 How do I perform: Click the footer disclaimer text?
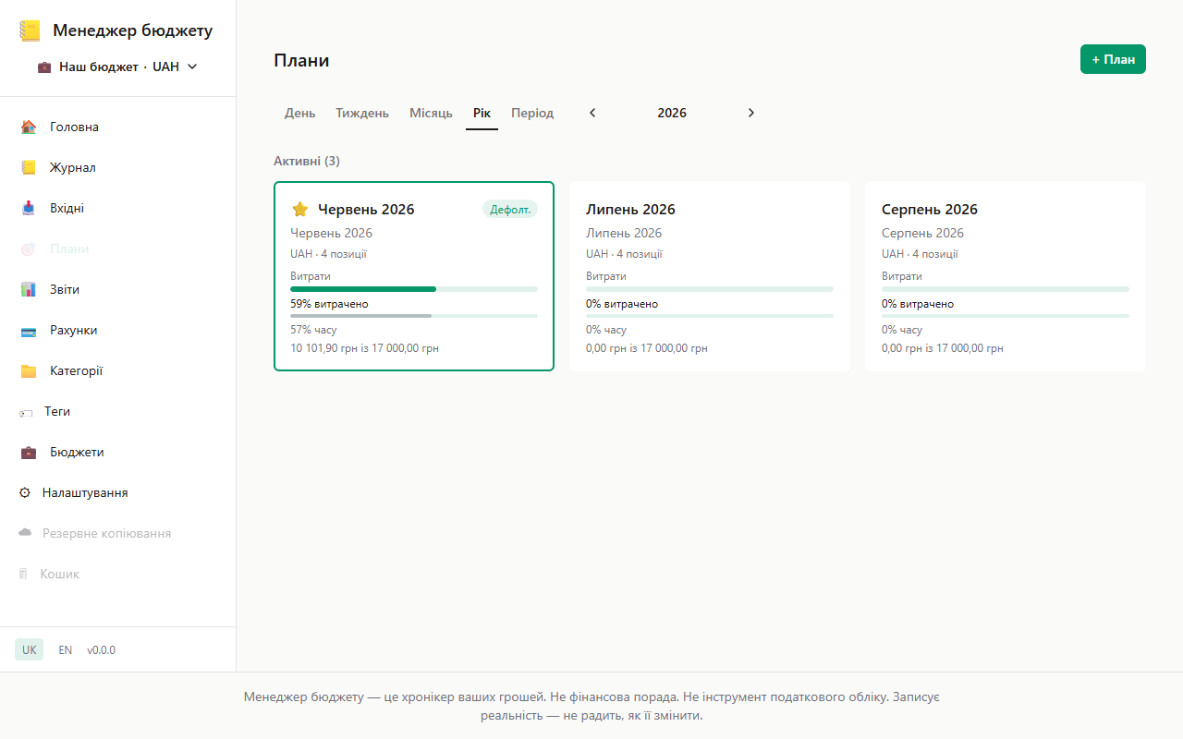pyautogui.click(x=591, y=706)
